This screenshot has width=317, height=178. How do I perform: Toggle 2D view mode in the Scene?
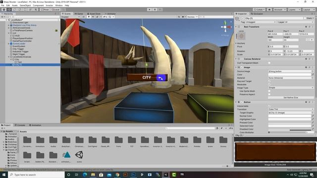click(84, 17)
